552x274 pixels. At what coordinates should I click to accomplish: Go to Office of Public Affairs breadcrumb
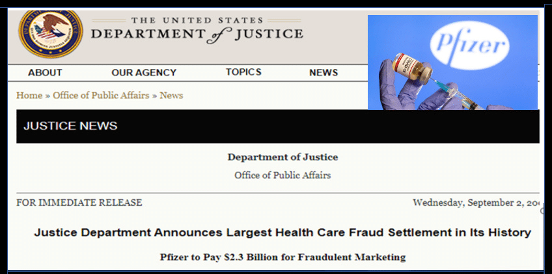101,96
